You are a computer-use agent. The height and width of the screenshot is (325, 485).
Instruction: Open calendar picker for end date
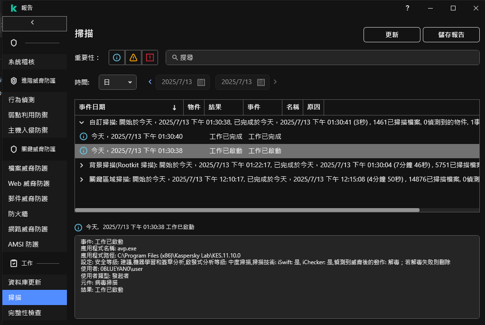(261, 82)
